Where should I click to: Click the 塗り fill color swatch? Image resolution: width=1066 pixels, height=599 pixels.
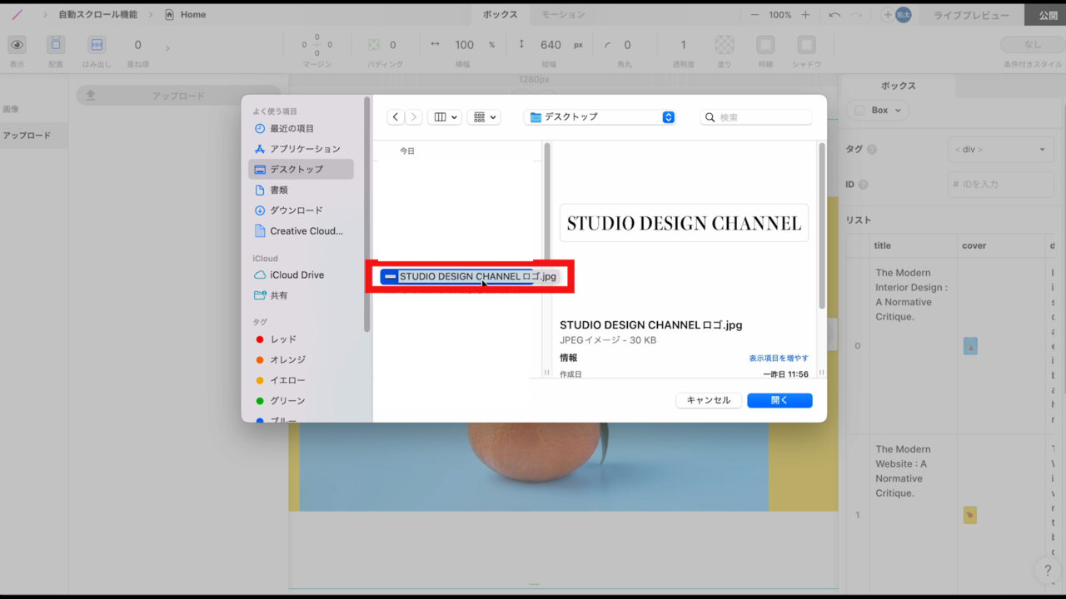click(725, 45)
